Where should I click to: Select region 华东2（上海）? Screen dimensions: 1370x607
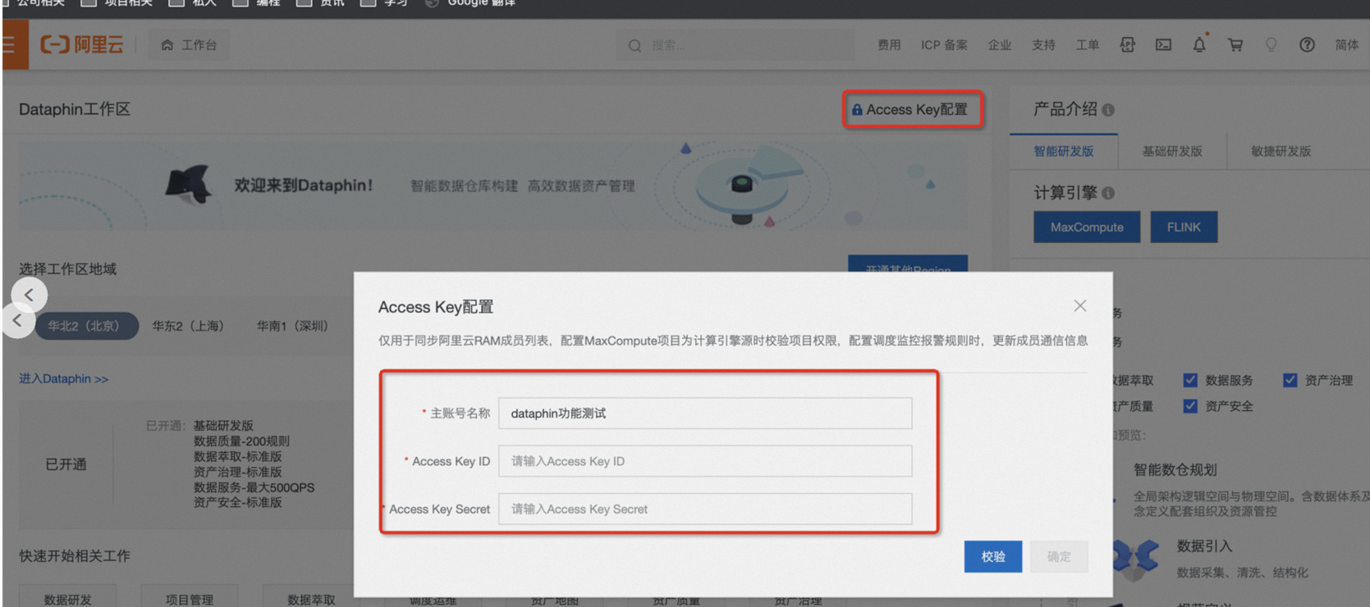(x=188, y=326)
